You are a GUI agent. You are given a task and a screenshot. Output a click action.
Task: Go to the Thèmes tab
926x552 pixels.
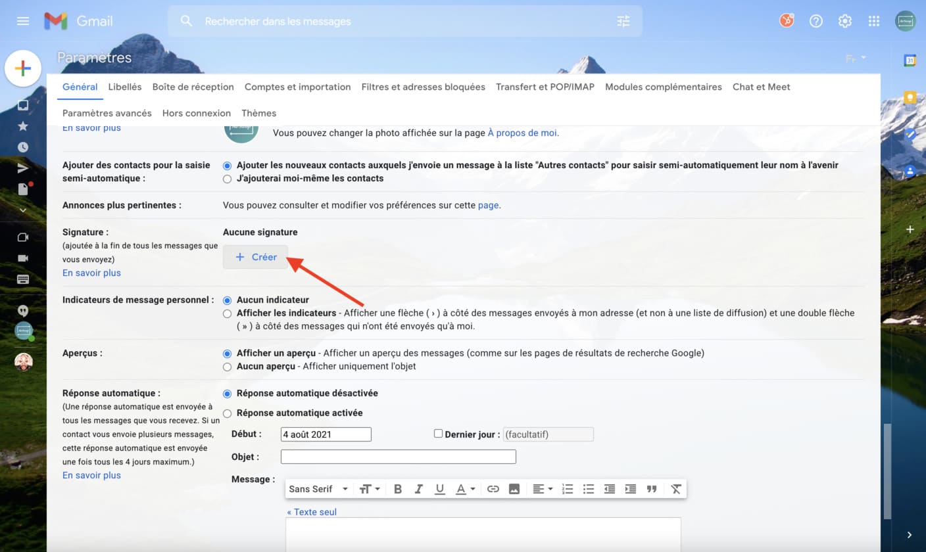pos(258,113)
